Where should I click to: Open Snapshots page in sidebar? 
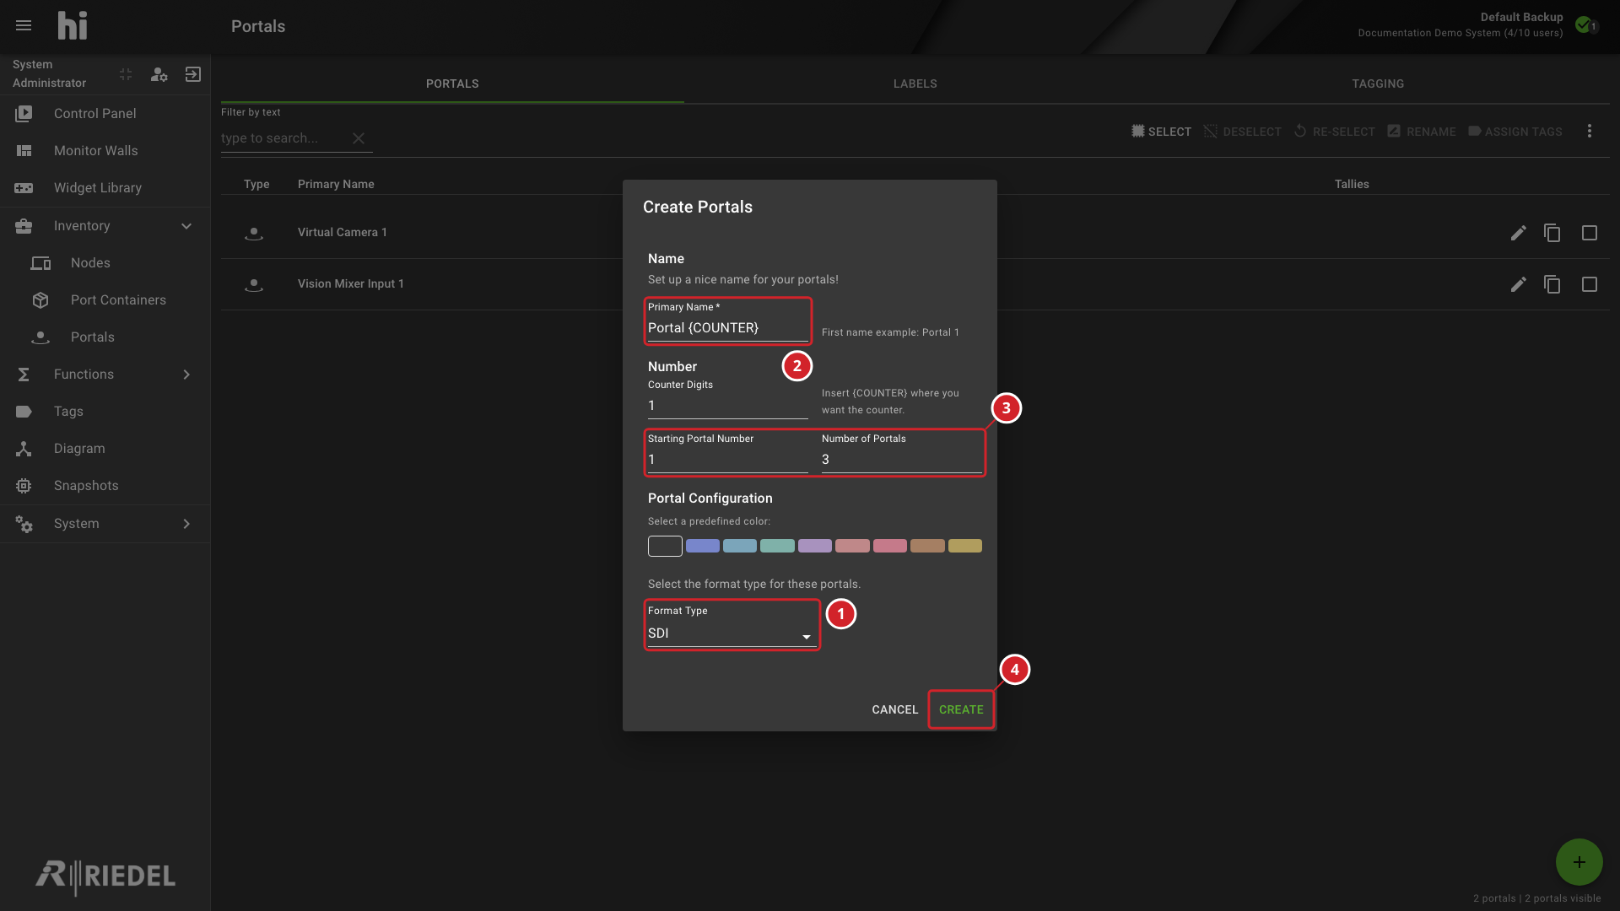105,486
